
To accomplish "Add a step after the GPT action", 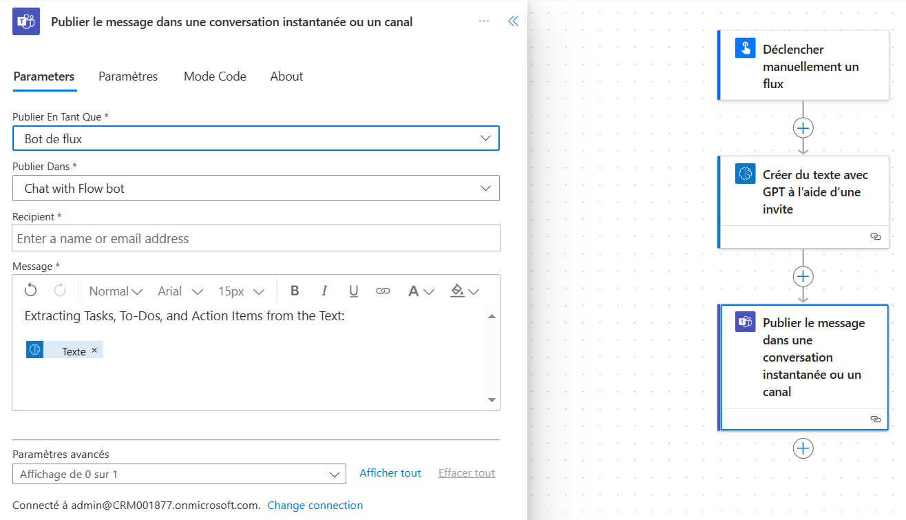I will coord(803,276).
